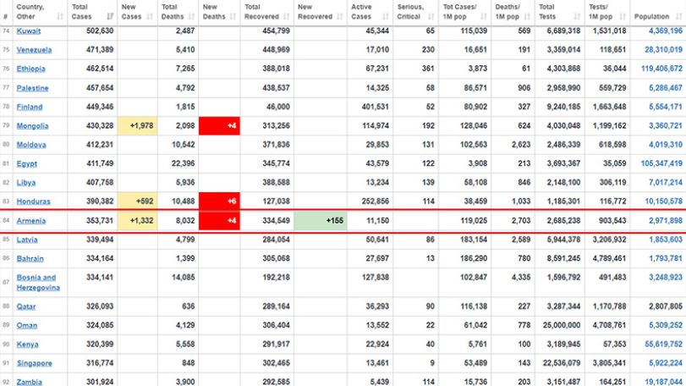Open the Oman country link
The image size is (686, 386).
(27, 325)
